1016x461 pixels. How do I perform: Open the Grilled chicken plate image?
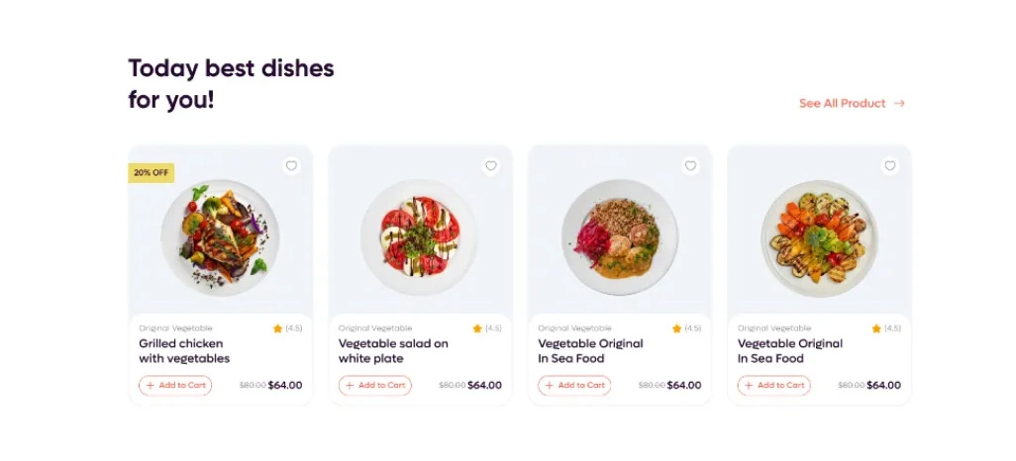[x=220, y=237]
